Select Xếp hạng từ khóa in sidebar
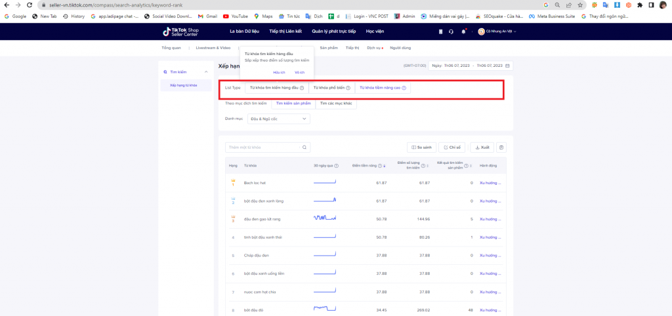The height and width of the screenshot is (316, 672). [x=186, y=85]
